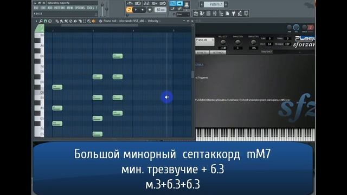
Task: Click the brush icon below the keyboard toggle
Action: (x=173, y=9)
